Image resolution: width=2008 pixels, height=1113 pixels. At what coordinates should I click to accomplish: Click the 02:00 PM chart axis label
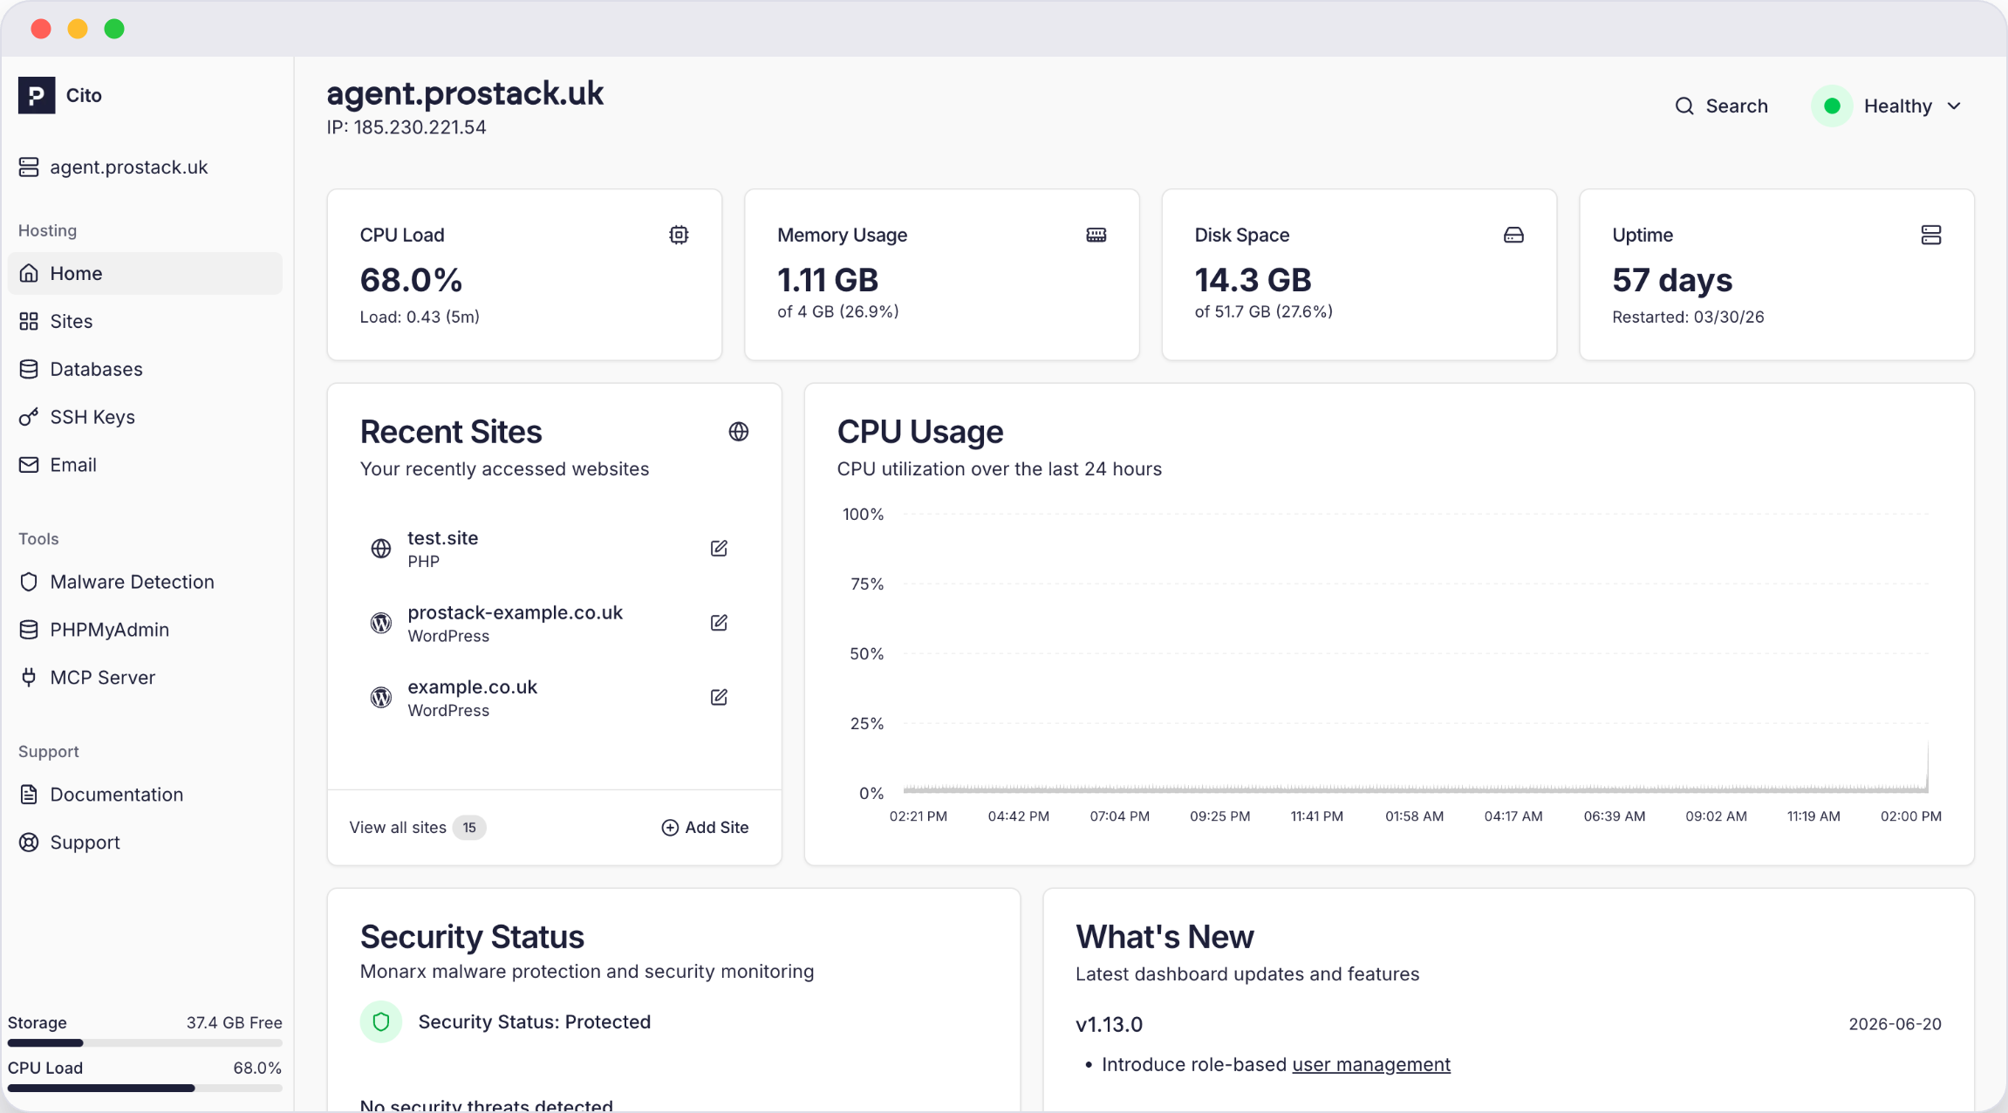pos(1910,816)
